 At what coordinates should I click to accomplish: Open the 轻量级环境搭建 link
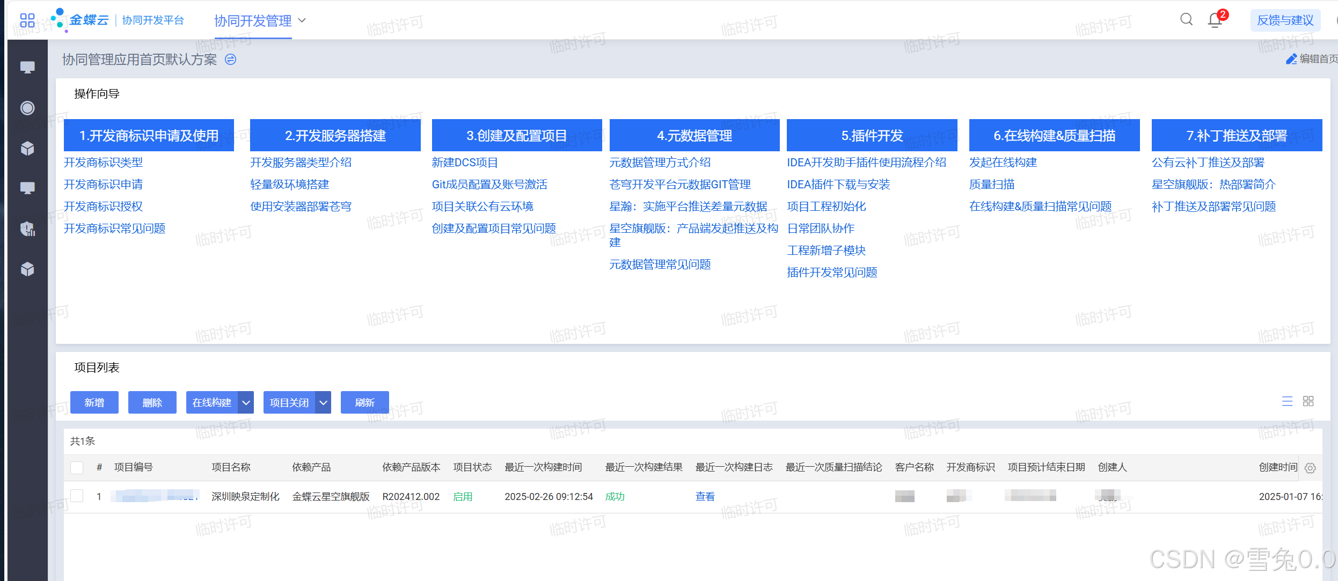[x=289, y=185]
